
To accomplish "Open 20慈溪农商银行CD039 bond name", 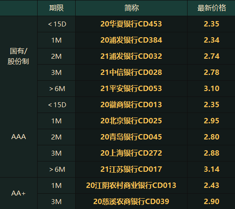I will point(131,201).
